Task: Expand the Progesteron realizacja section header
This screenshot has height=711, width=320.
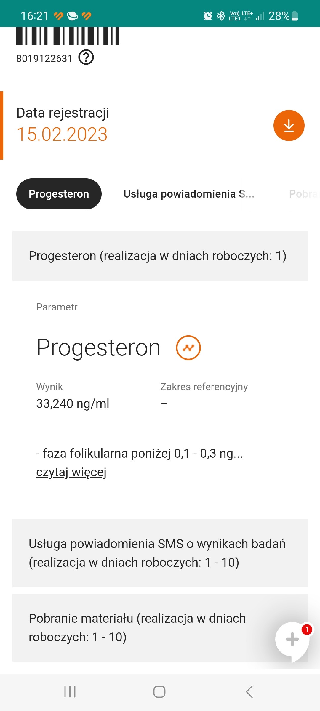Action: pos(160,256)
